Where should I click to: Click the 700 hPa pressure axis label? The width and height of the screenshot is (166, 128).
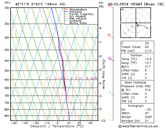tap(7, 96)
